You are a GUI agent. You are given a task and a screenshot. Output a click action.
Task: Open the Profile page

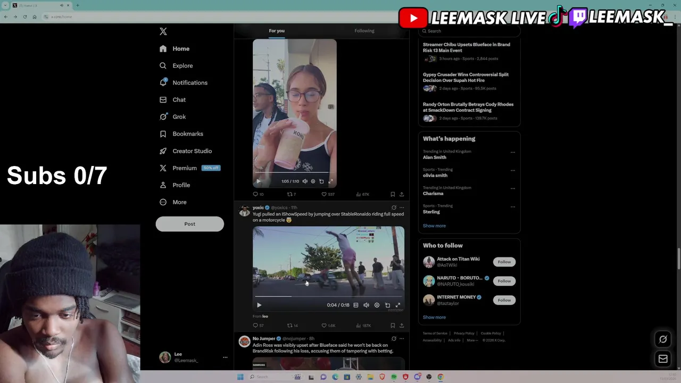175,185
